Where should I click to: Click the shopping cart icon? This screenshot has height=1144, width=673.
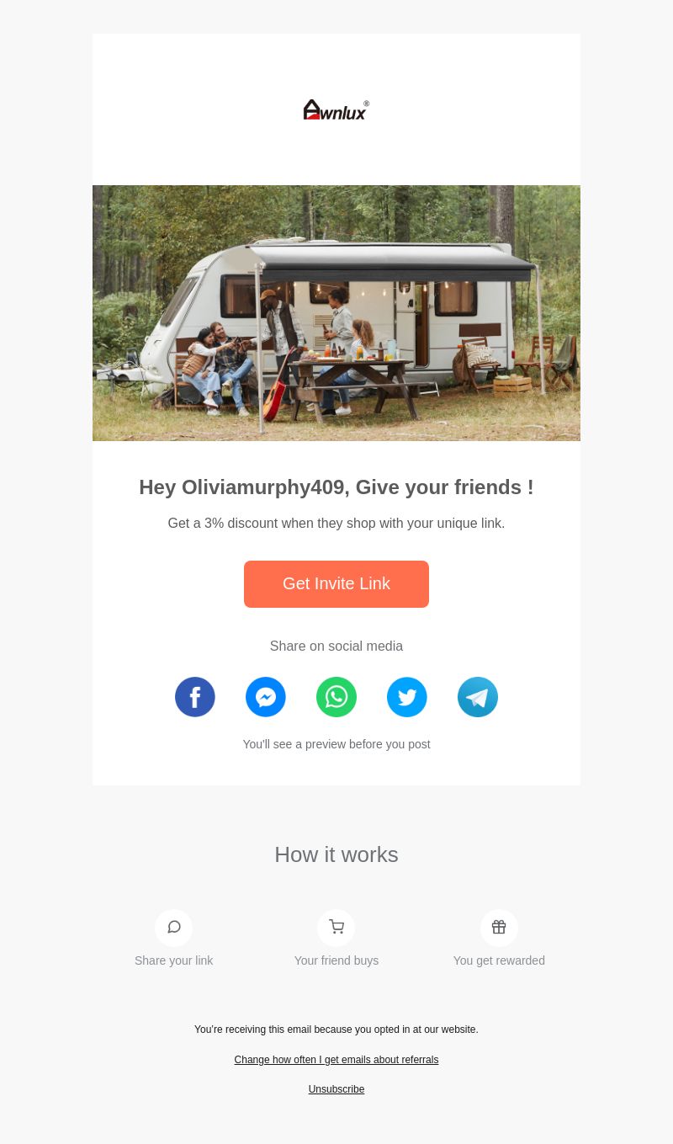(x=336, y=928)
